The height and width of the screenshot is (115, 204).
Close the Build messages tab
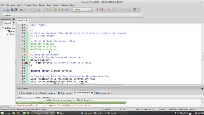point(92,93)
